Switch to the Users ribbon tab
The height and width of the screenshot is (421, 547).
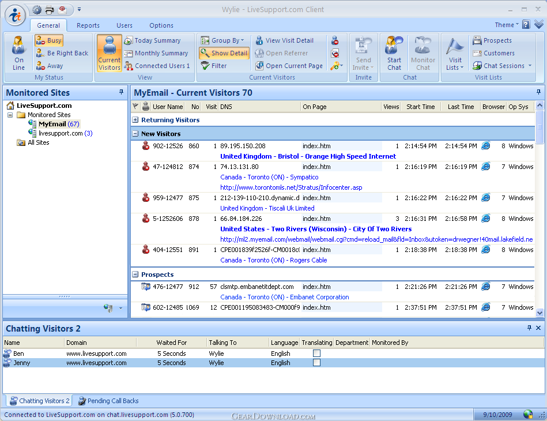[124, 25]
